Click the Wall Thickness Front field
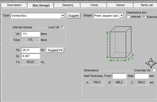This screenshot has height=102, width=157. coord(119,76)
